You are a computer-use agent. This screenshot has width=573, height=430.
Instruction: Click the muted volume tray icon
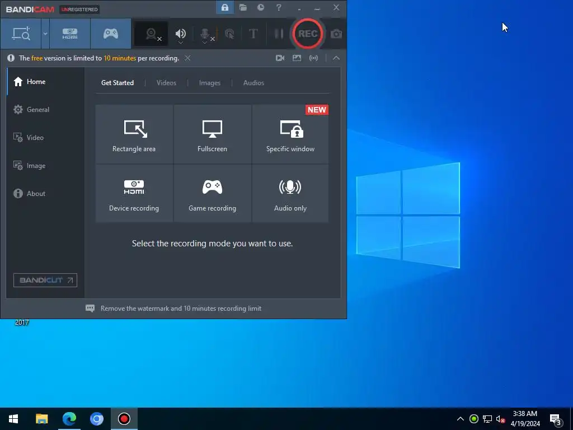click(x=501, y=419)
